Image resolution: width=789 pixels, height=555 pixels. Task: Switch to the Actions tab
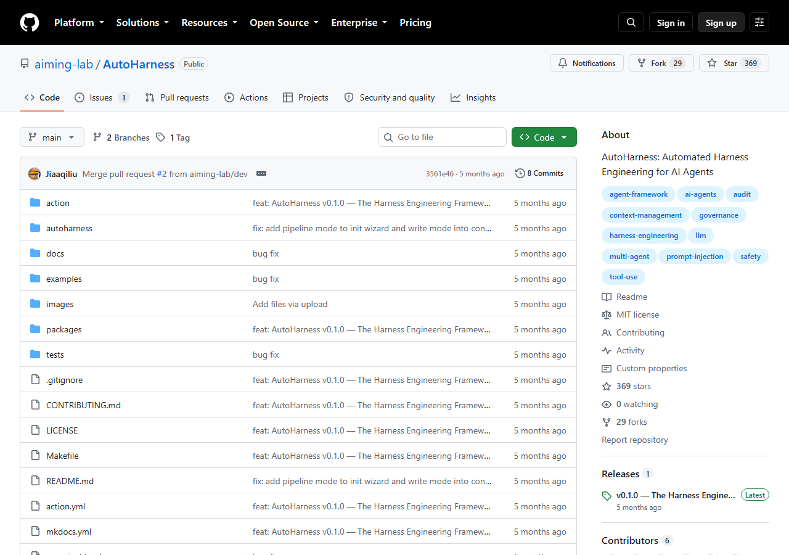(x=246, y=97)
